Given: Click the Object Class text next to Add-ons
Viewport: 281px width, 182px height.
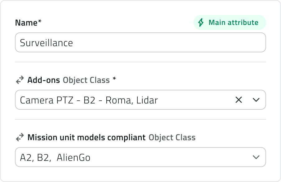Looking at the screenshot, I should (86, 80).
